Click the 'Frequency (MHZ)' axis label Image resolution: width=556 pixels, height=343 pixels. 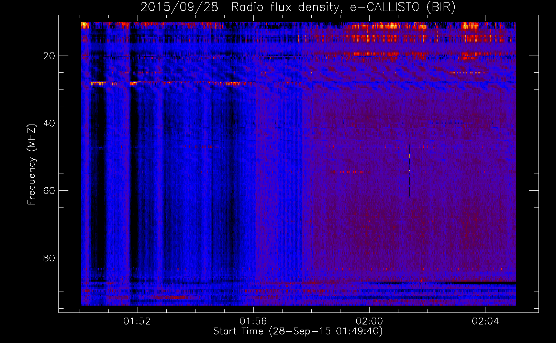click(x=32, y=165)
